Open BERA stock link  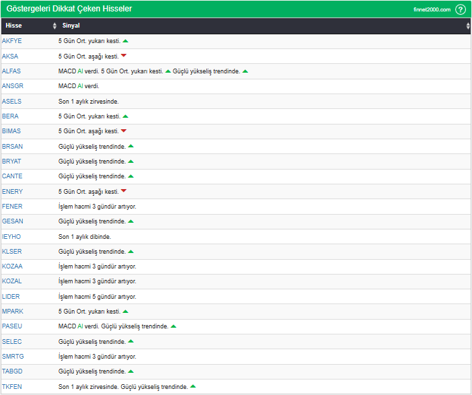click(10, 116)
